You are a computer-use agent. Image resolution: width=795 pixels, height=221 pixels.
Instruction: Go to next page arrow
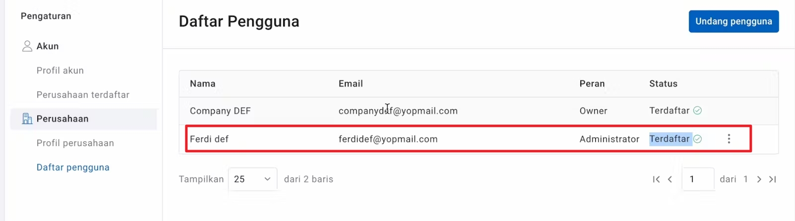[x=759, y=179]
